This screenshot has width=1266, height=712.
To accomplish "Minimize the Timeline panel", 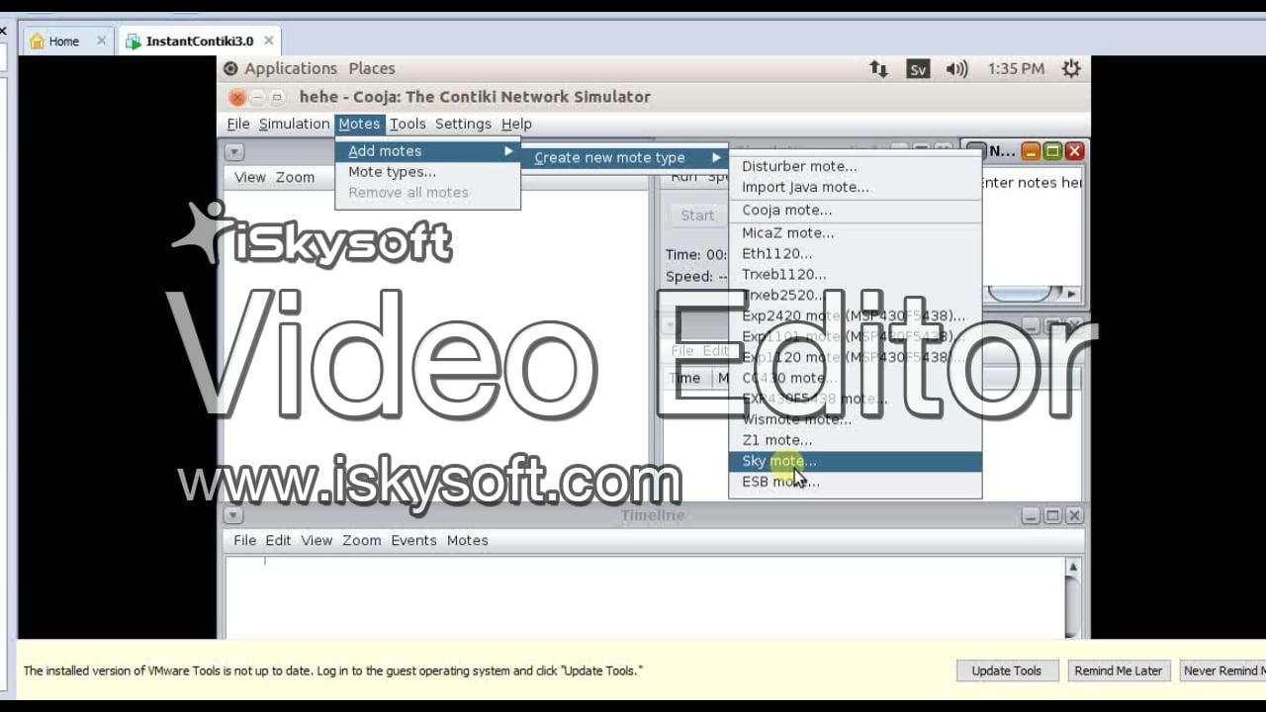I will (x=1031, y=515).
